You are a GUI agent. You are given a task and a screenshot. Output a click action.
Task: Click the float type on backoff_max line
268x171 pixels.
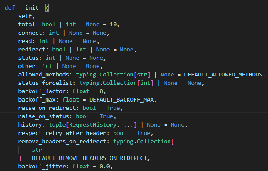[71, 100]
